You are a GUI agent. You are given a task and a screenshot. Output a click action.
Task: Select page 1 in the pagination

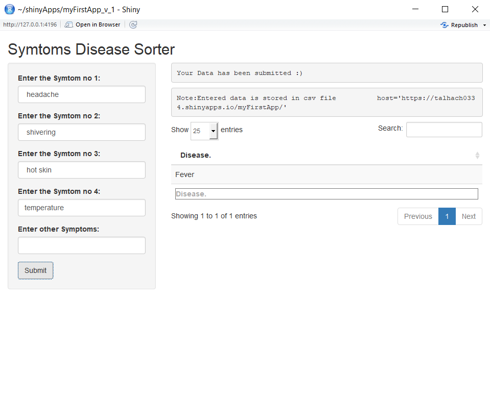point(447,216)
